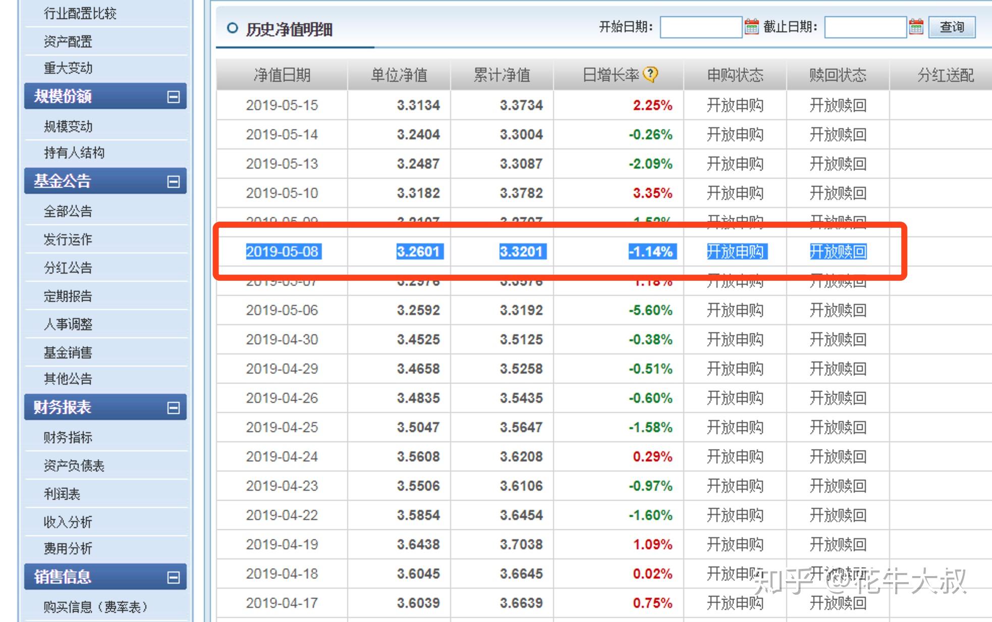Select the date cell 2019-05-10
The width and height of the screenshot is (992, 622).
(x=282, y=193)
